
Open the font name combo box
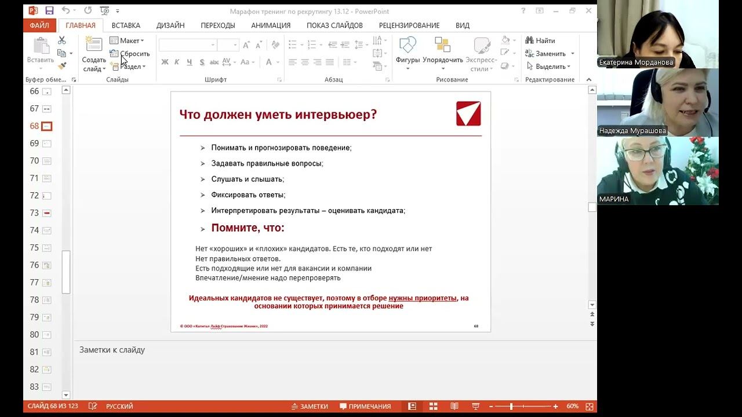(188, 45)
